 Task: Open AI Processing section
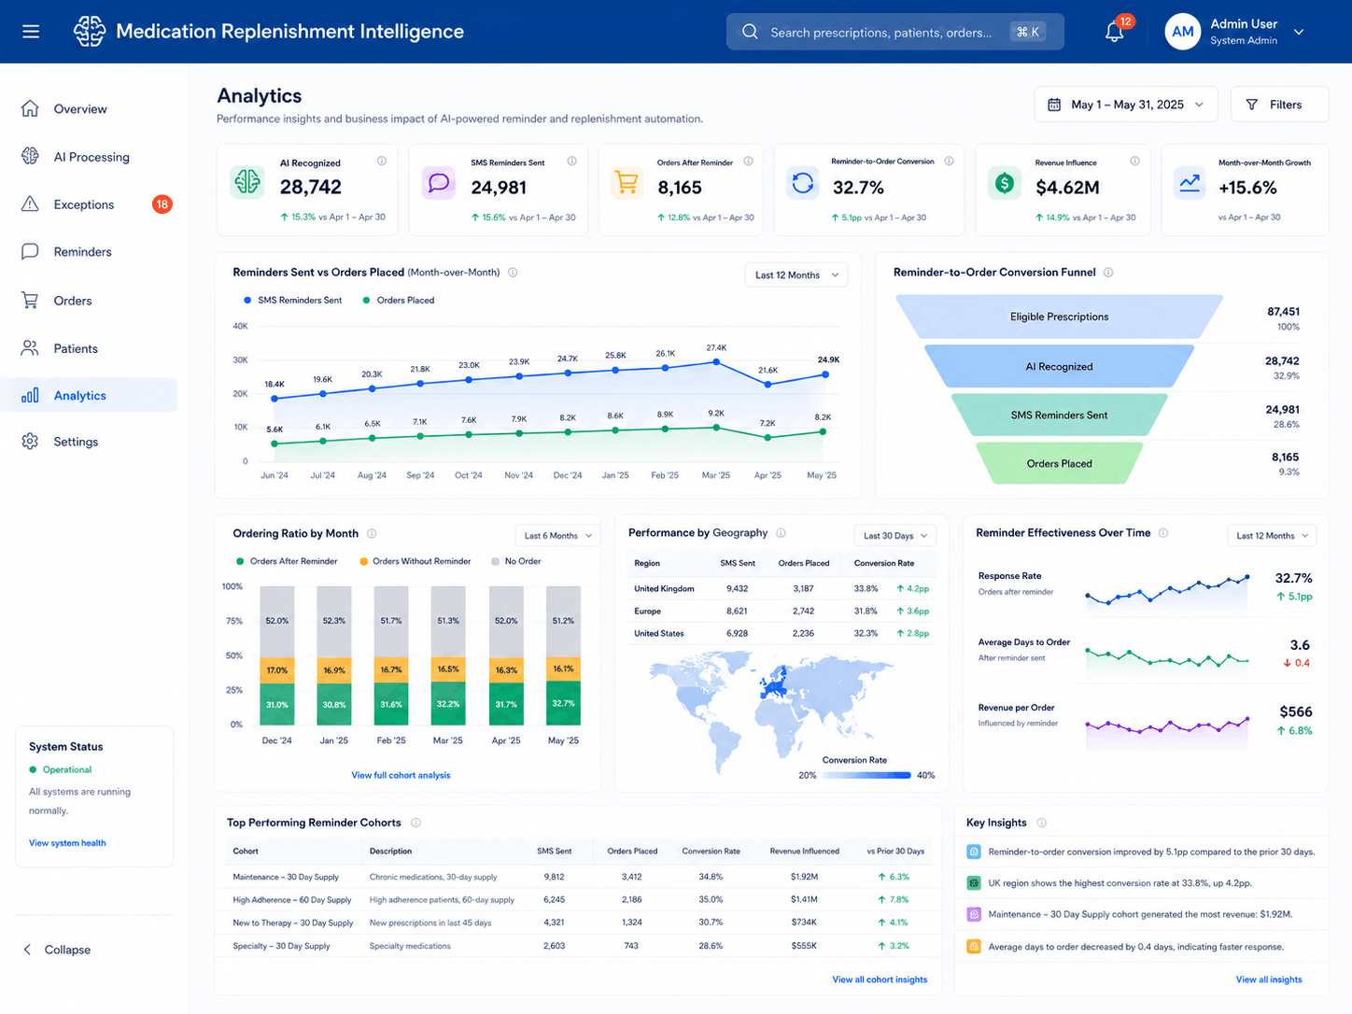tap(90, 157)
